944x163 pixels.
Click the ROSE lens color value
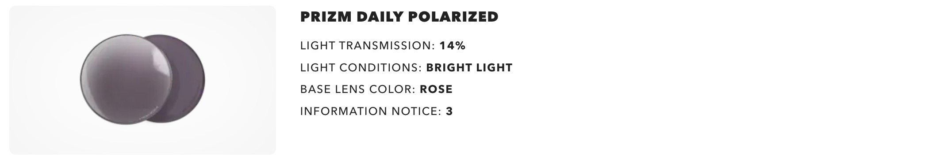click(436, 89)
